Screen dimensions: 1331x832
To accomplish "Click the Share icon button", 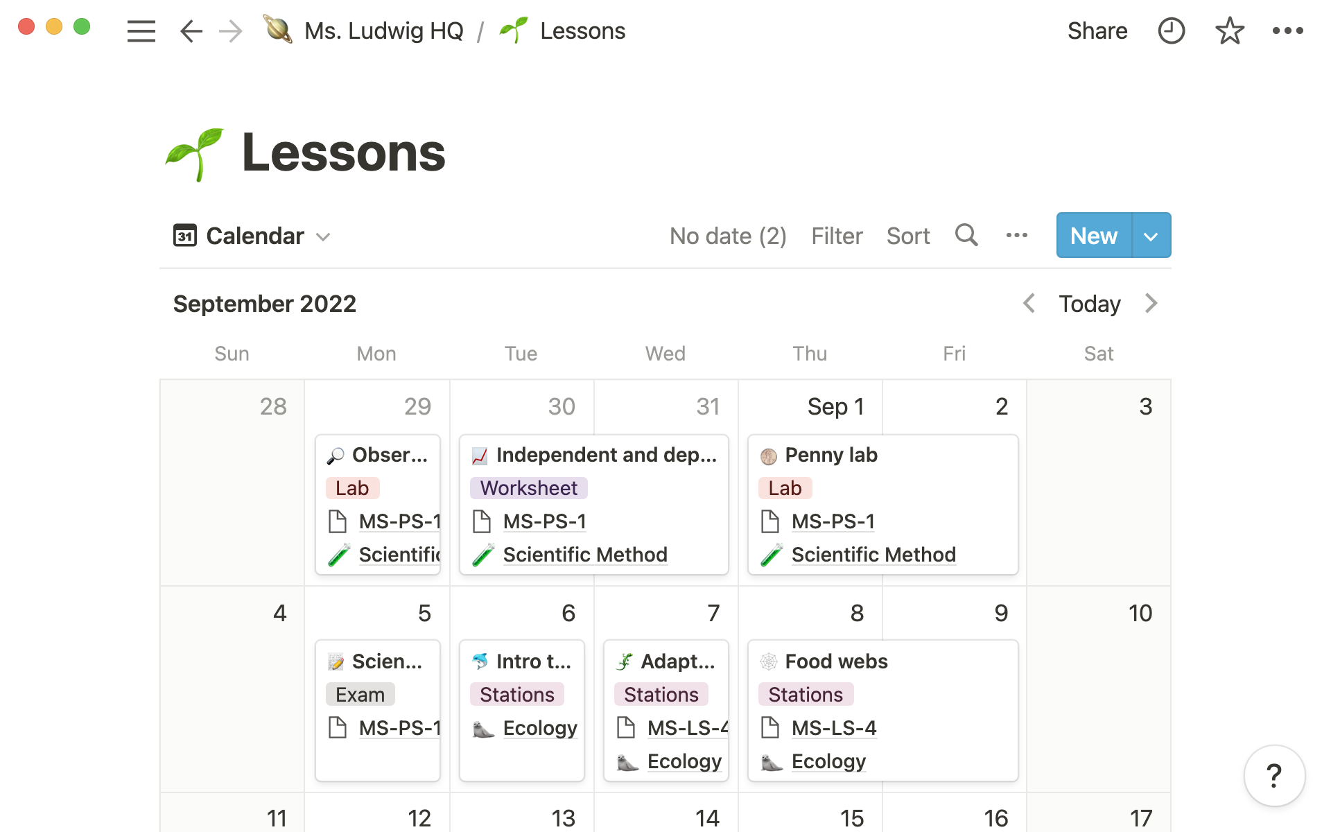I will click(1096, 31).
